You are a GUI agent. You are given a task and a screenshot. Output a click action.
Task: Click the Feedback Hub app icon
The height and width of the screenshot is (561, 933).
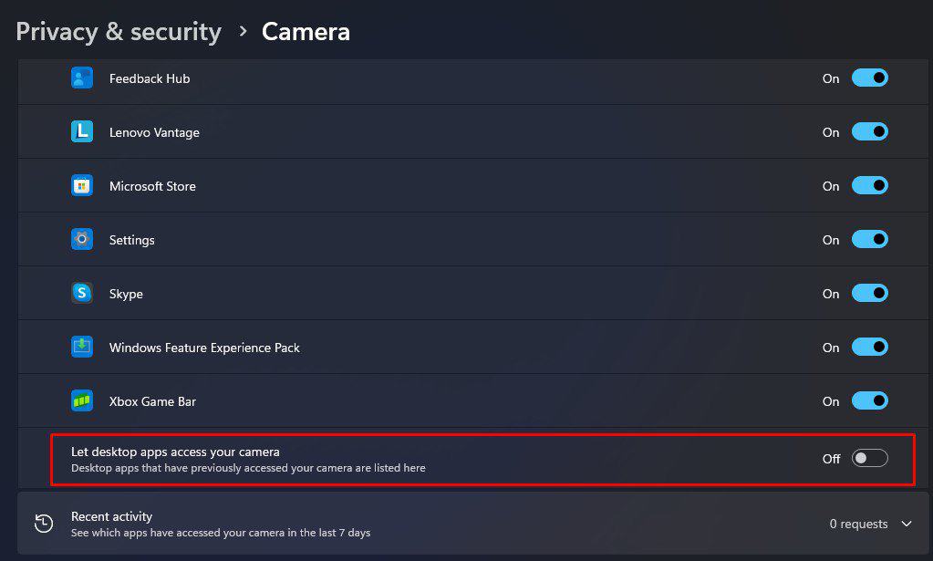coord(82,78)
